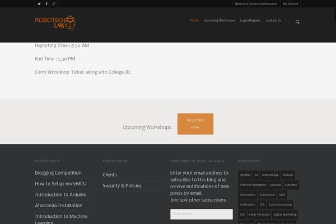Open the Facebook social icon
Image resolution: width=336 pixels, height=224 pixels.
(46, 4)
